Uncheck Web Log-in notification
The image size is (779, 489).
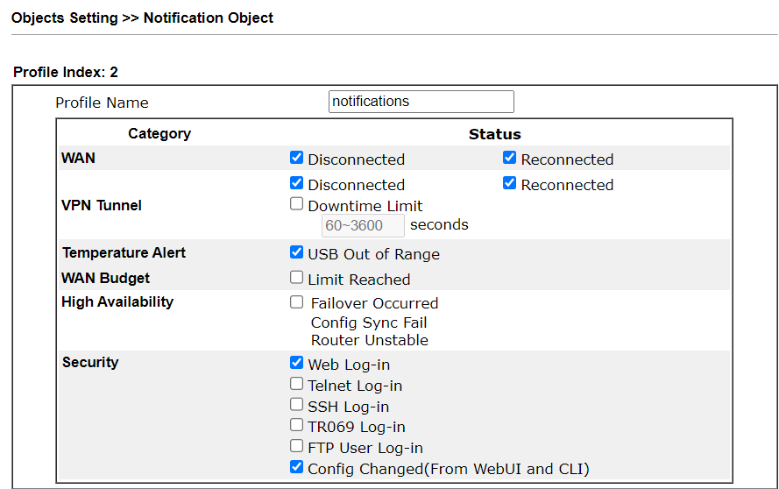click(296, 363)
